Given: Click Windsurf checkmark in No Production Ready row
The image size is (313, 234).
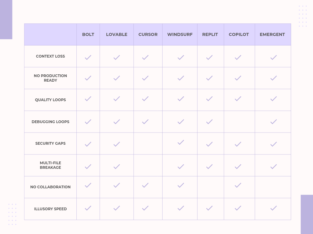Looking at the screenshot, I should 181,78.
